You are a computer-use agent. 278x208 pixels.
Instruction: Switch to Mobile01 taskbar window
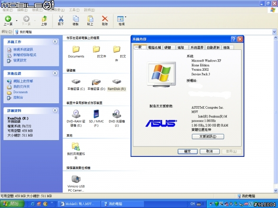point(79,204)
